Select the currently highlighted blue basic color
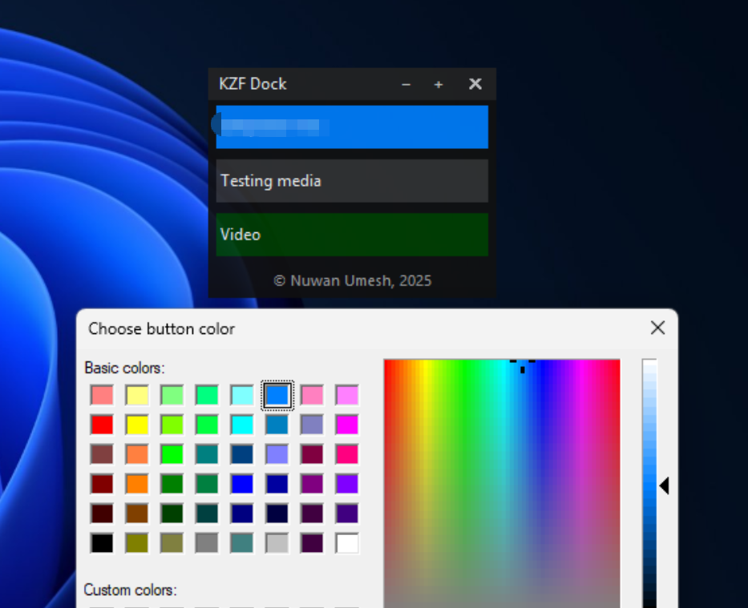 277,394
